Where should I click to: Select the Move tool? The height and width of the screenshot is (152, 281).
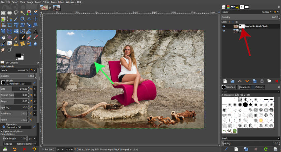(x=35, y=19)
